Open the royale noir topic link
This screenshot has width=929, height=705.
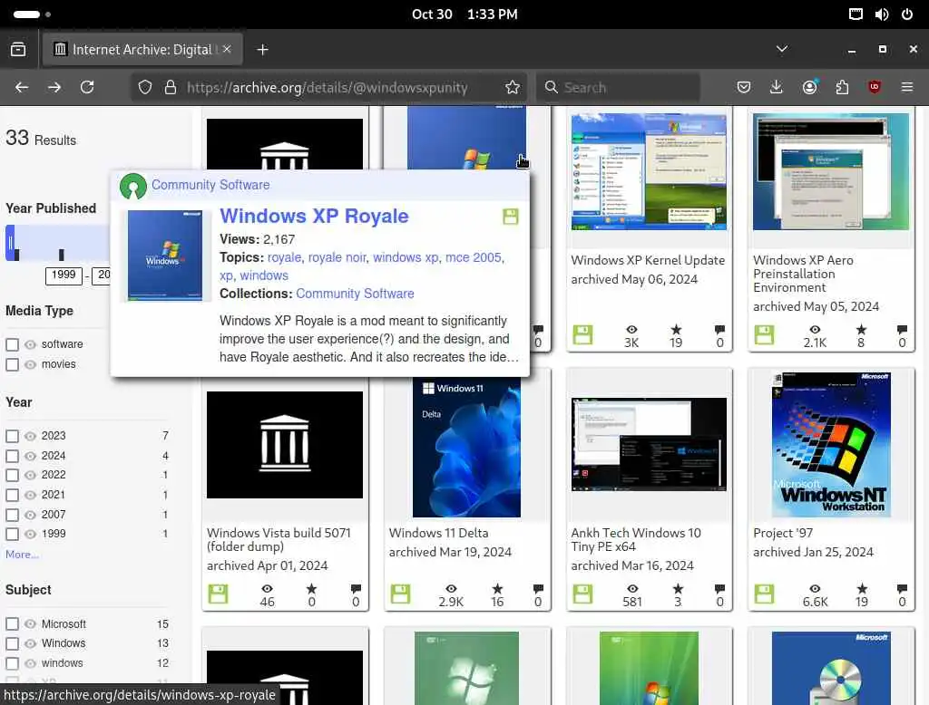pos(337,257)
